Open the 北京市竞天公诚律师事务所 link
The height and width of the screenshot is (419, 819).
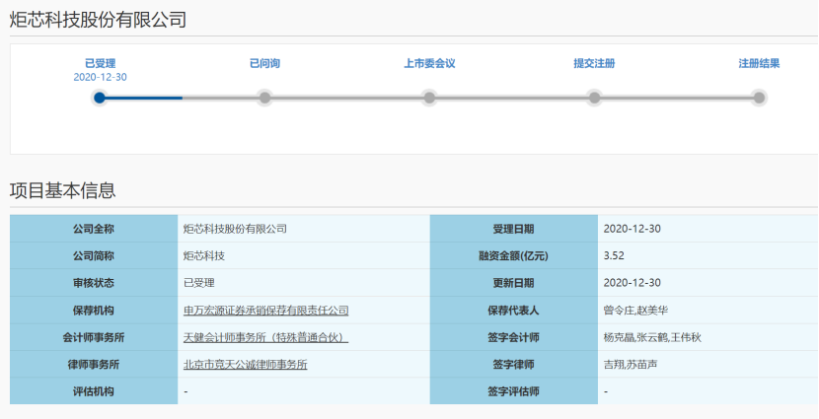[245, 365]
